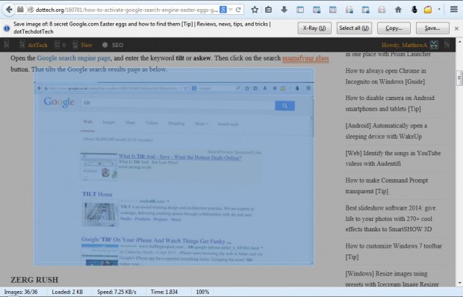Click 'Images: 36/36' in status bar
Screen dimensions: 463x297
click(x=21, y=292)
